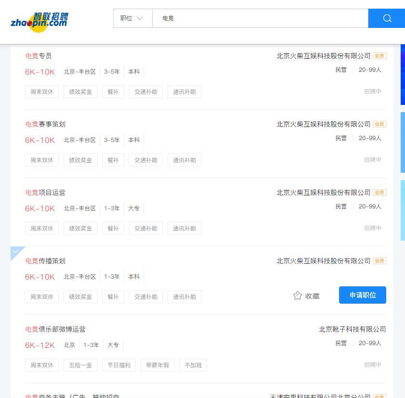Click the 会员 badge beside 电竞专员 company

379,56
